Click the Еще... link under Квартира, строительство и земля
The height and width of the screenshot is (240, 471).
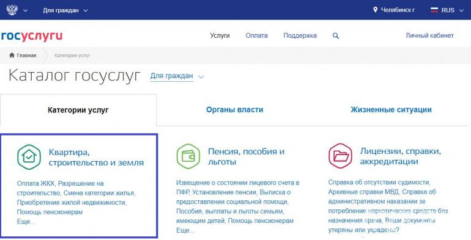click(26, 222)
